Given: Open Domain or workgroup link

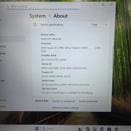Looking at the screenshot, I should 63,101.
